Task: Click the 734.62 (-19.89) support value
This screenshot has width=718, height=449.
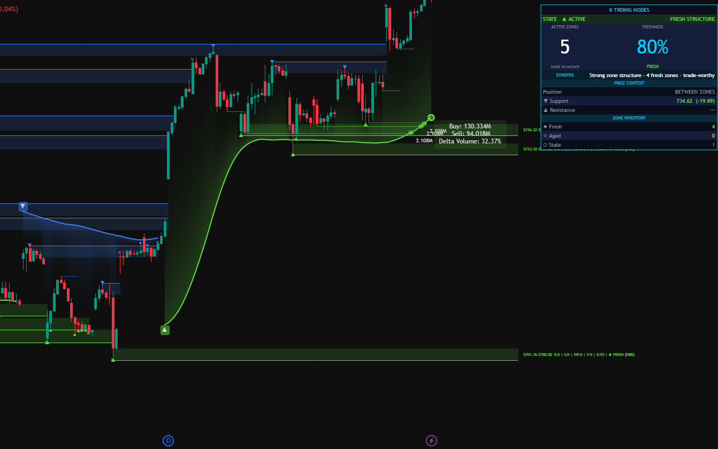Action: [x=696, y=101]
